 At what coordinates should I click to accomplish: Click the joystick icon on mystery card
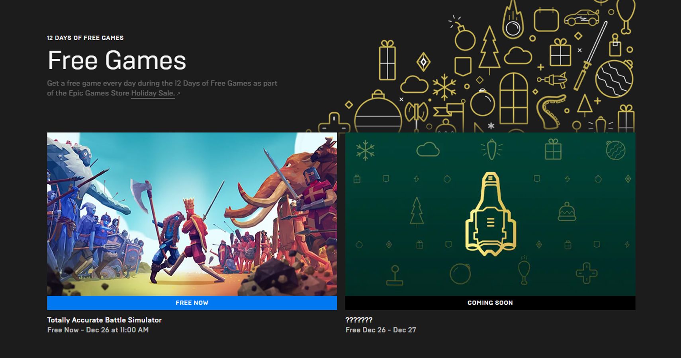(394, 275)
